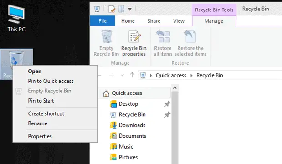The width and height of the screenshot is (282, 164).
Task: Click the navigation pane scrollbar track
Action: (175, 128)
